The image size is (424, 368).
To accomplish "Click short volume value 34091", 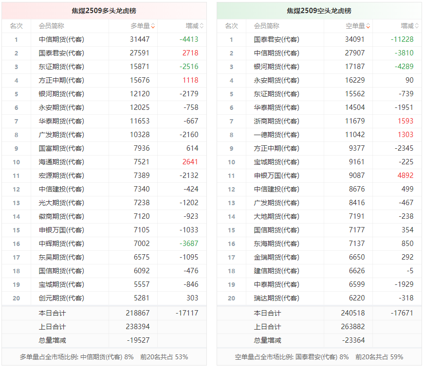I will (355, 39).
